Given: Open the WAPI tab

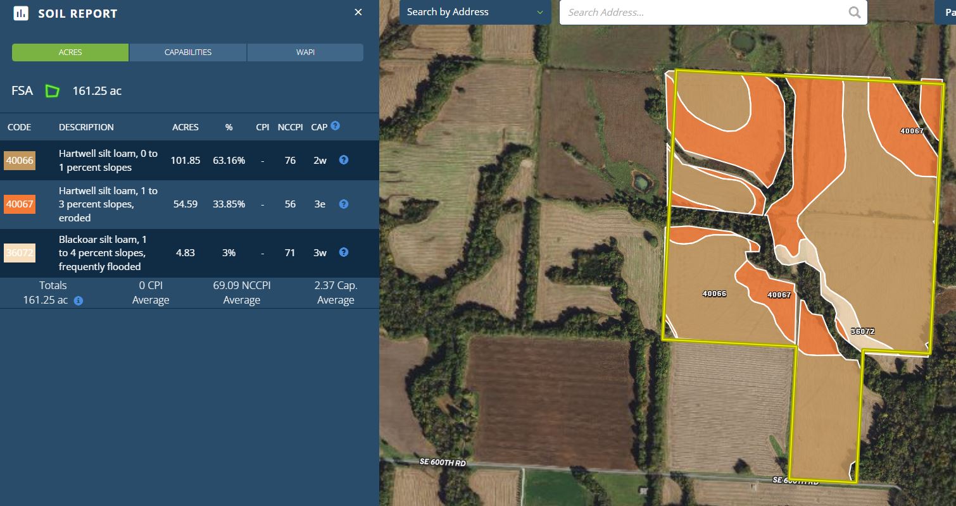Looking at the screenshot, I should 305,52.
